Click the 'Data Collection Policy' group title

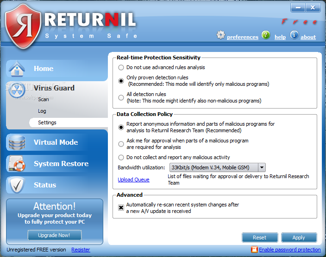[x=144, y=114]
